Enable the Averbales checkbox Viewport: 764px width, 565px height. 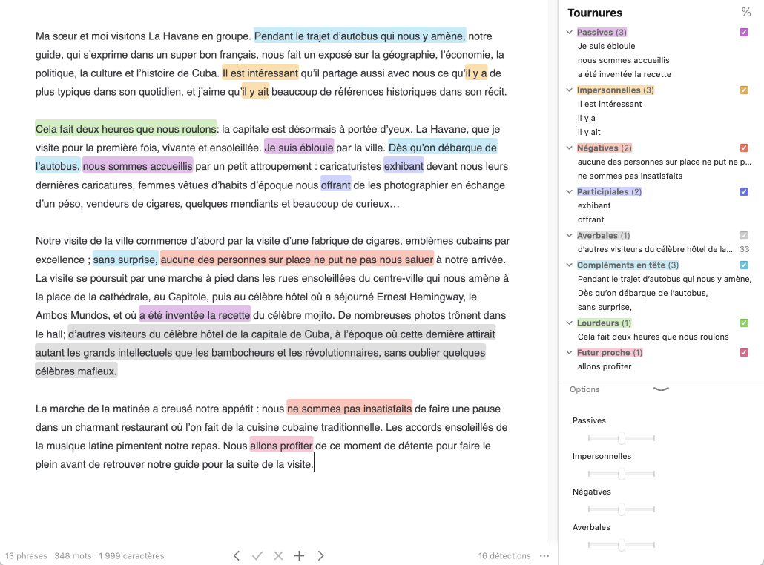coord(744,235)
